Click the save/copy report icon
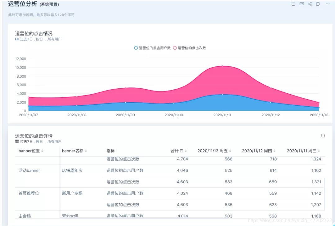 (x=318, y=4)
